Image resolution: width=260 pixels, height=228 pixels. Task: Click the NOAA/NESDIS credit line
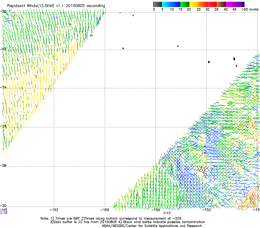coord(152,226)
